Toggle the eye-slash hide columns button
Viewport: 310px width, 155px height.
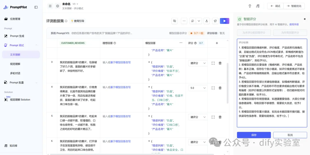tap(174, 21)
